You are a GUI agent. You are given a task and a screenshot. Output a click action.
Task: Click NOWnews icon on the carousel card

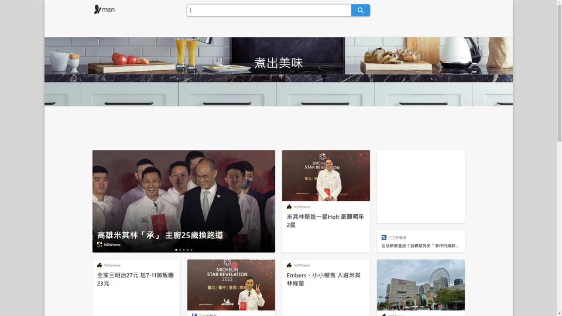[100, 245]
